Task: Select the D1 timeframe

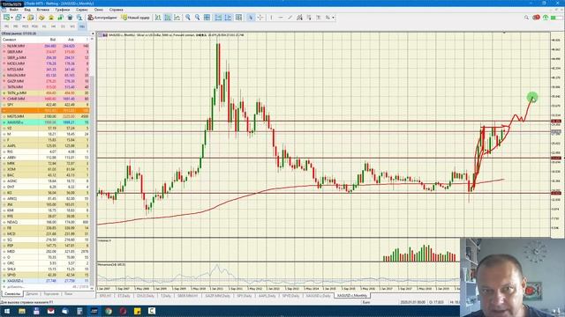Action: tap(63, 26)
